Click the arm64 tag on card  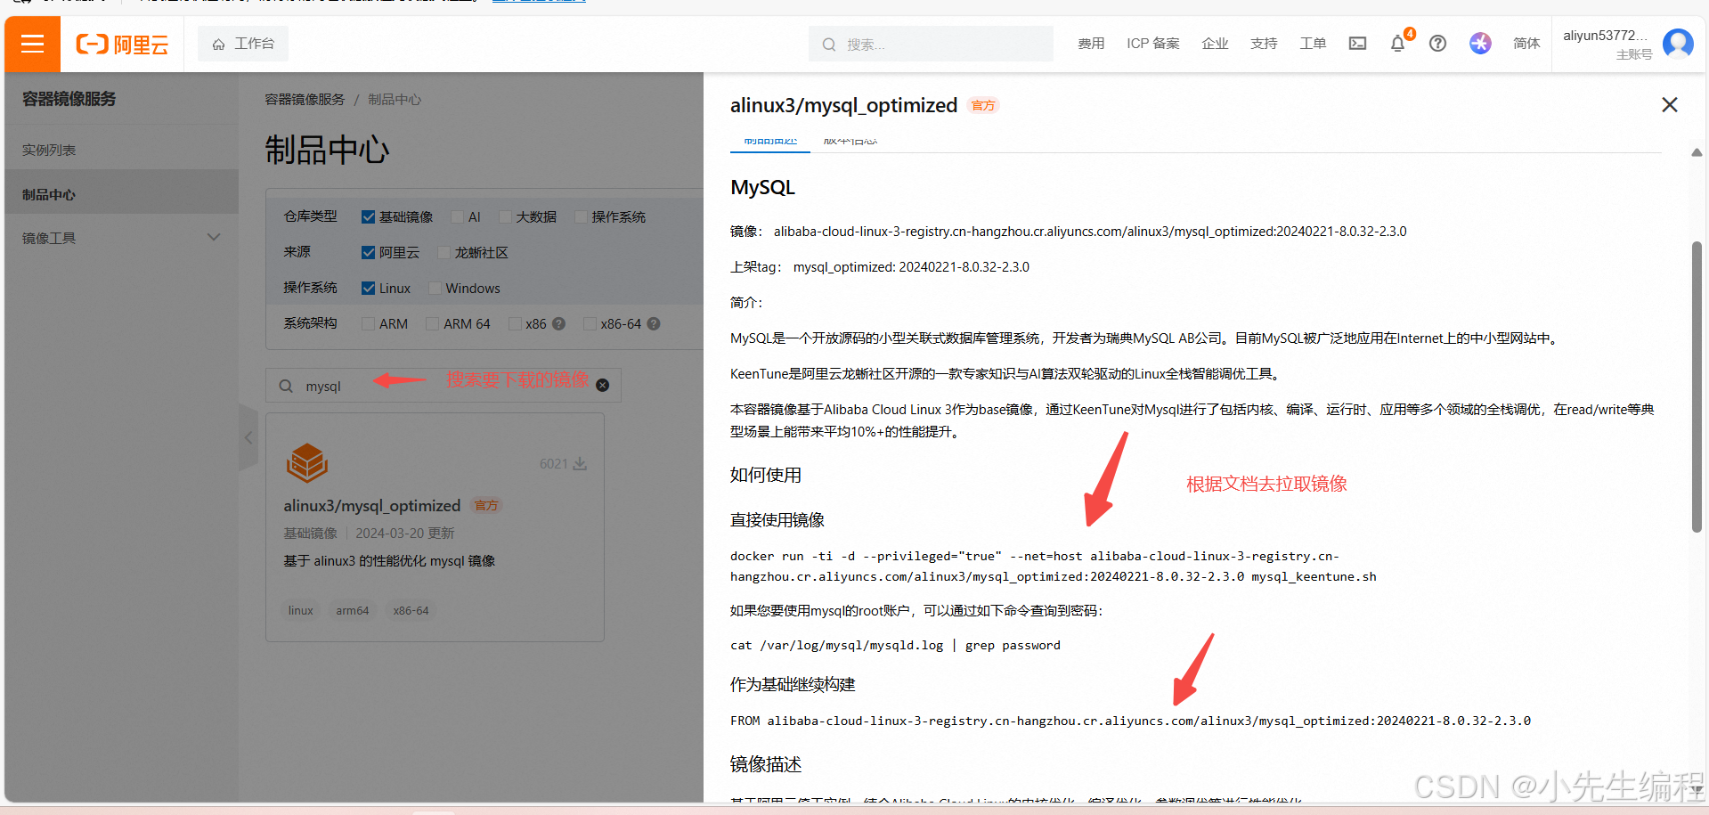[352, 611]
